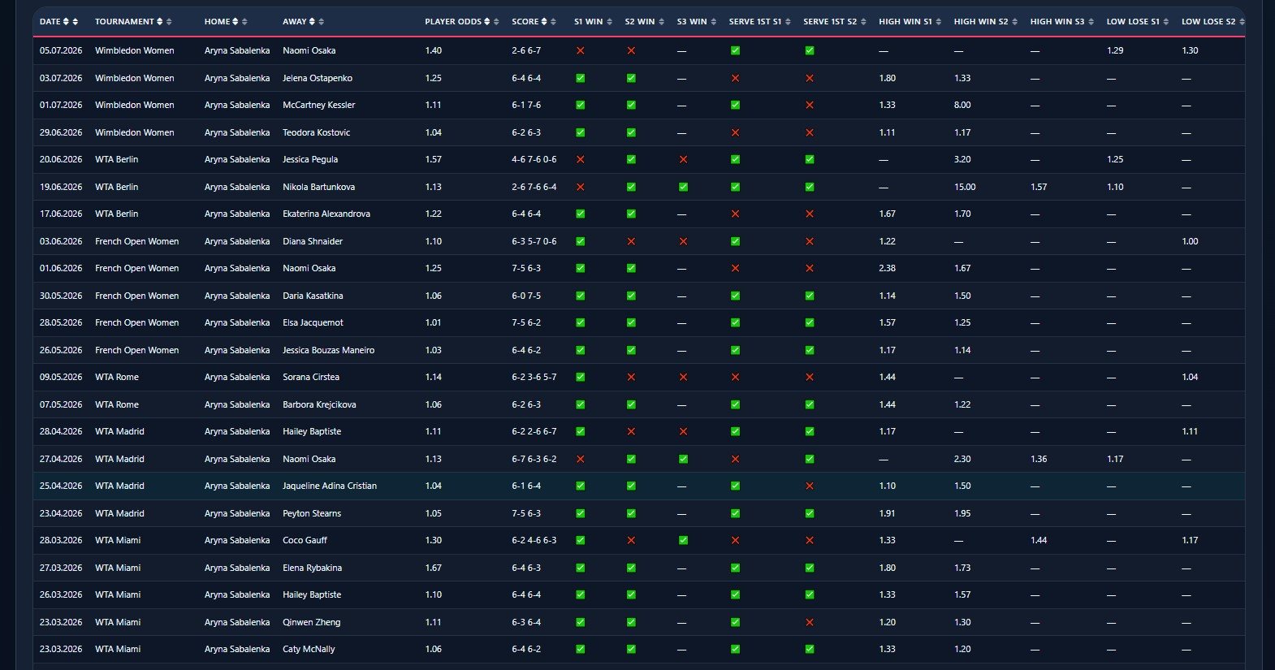Click SERVE 1ST S2 cross in Qinwen Zheng row
The height and width of the screenshot is (670, 1275).
click(x=810, y=622)
